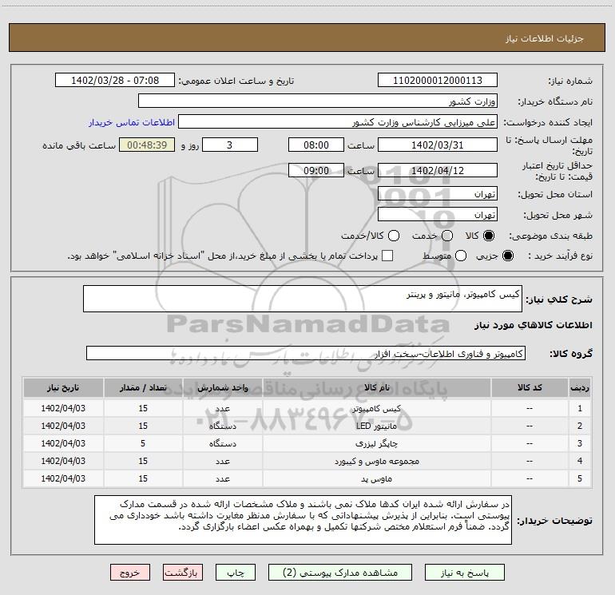Click the چاپ print button
The width and height of the screenshot is (615, 595).
(x=236, y=573)
